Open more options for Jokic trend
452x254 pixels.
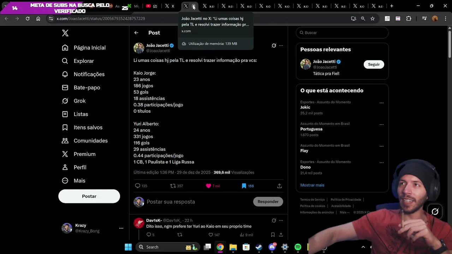click(381, 103)
